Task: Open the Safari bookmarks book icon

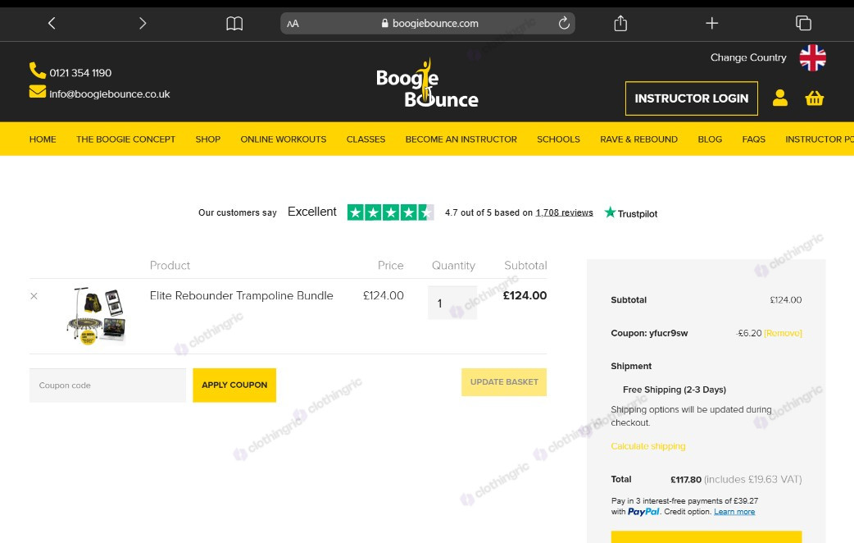Action: click(x=234, y=24)
